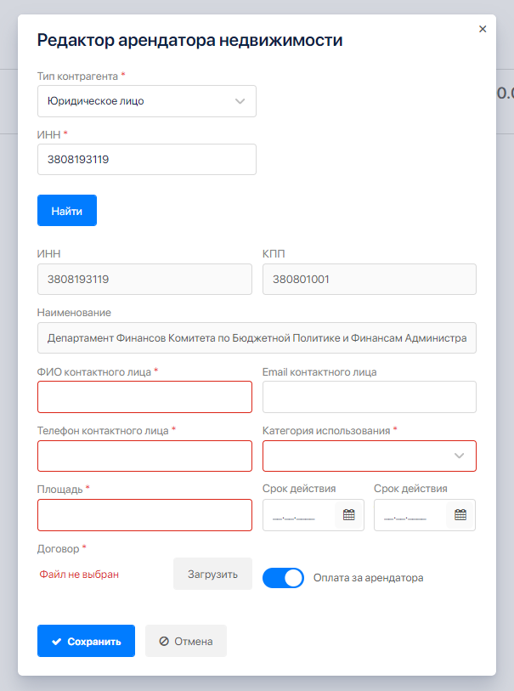Click Загрузить to upload contract

(212, 574)
